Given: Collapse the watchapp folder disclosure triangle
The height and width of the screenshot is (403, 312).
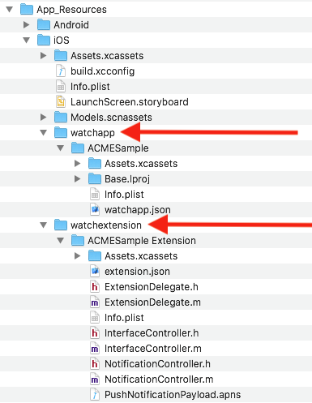Looking at the screenshot, I should [44, 133].
